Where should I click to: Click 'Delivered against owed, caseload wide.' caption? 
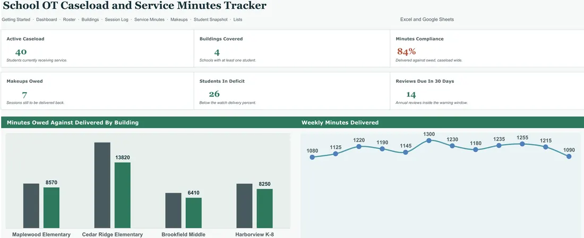(428, 60)
